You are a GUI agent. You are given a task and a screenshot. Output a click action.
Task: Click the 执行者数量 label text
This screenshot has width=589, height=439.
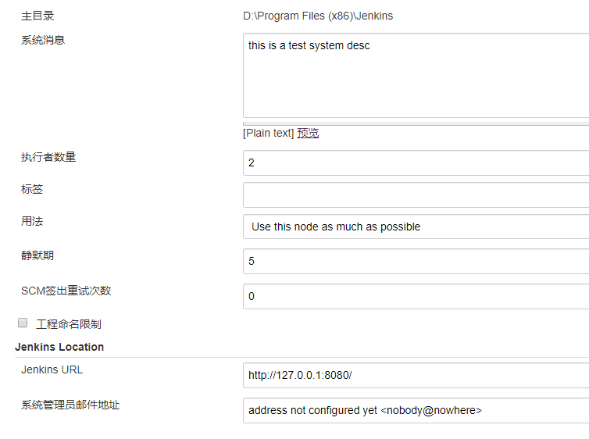coord(48,157)
